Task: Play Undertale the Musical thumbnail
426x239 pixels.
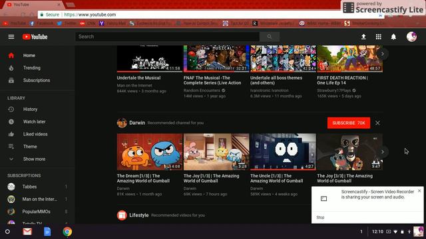Action: point(150,58)
